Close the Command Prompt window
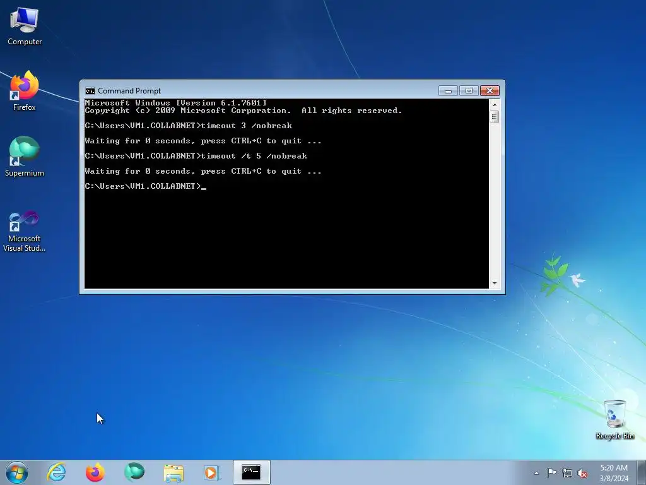Viewport: 646px width, 485px height. [x=490, y=91]
